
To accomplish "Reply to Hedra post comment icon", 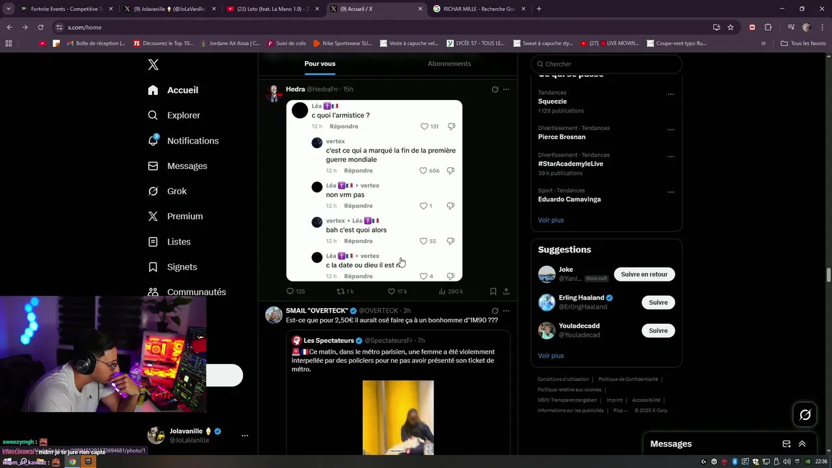I will (296, 292).
